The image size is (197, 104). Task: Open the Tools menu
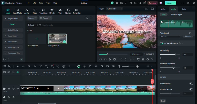(41, 3)
